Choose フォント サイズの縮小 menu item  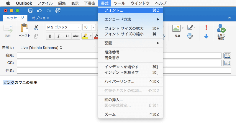[x=130, y=34]
